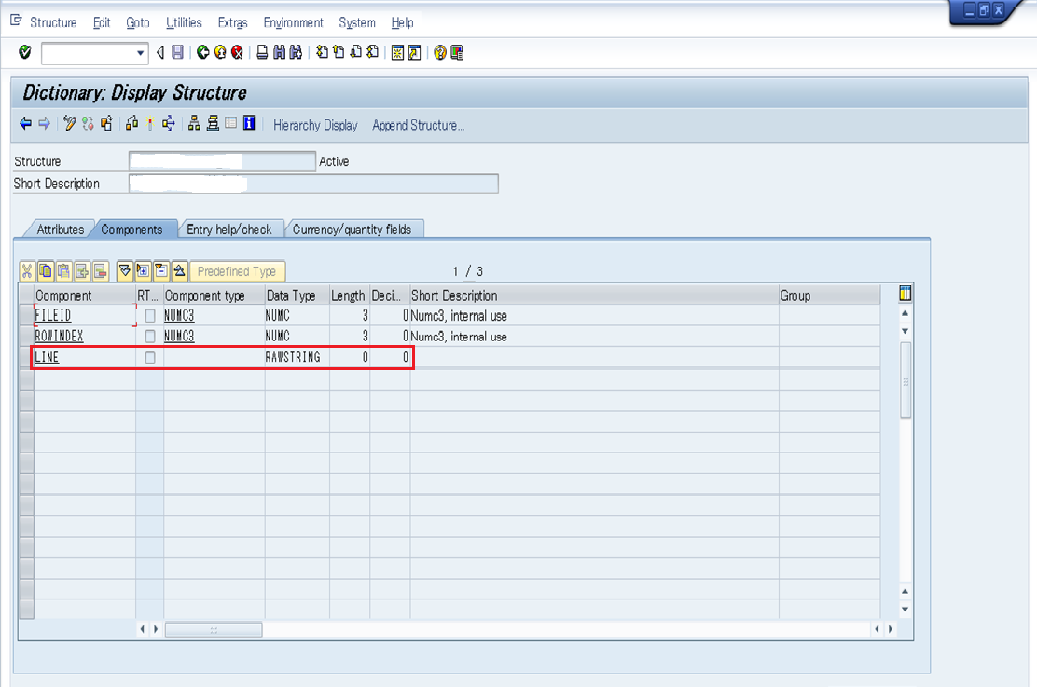Click the Find binoculars icon

[x=280, y=52]
